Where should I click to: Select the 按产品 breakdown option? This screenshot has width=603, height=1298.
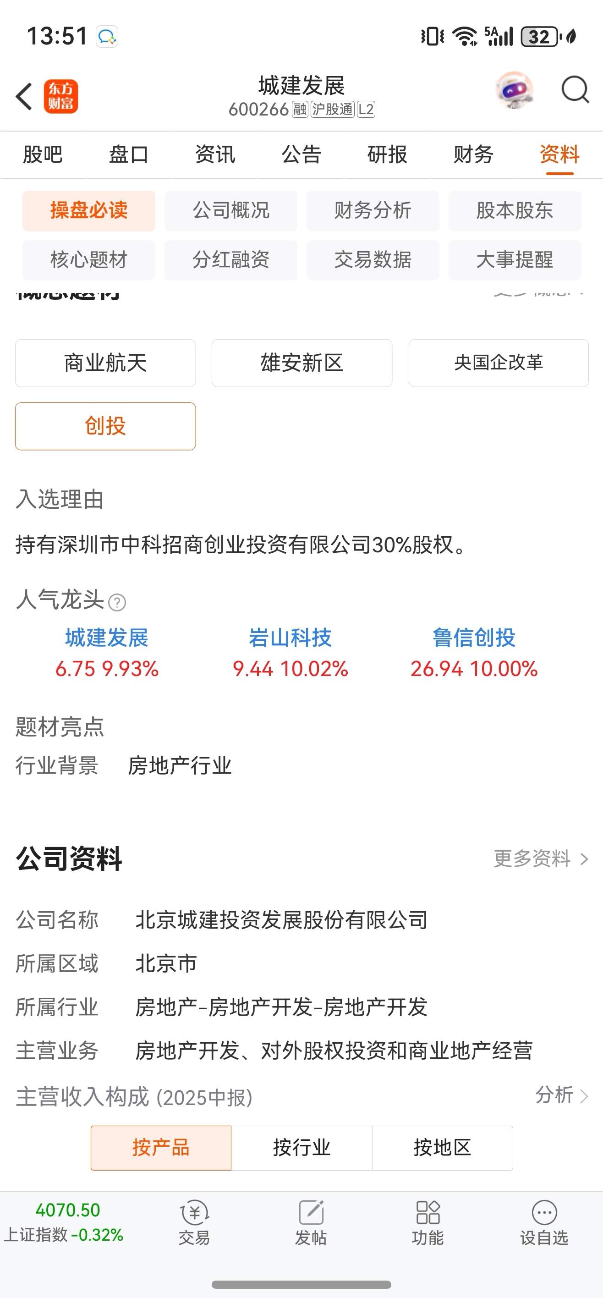click(161, 1148)
